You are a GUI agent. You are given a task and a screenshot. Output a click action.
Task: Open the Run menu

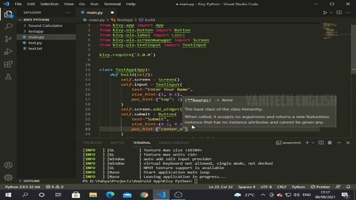point(94,4)
